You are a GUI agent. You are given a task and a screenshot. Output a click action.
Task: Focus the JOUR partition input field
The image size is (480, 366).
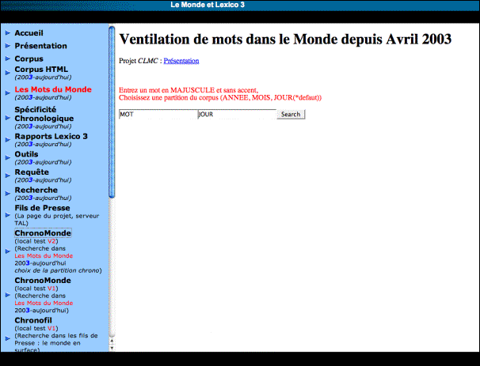click(238, 115)
